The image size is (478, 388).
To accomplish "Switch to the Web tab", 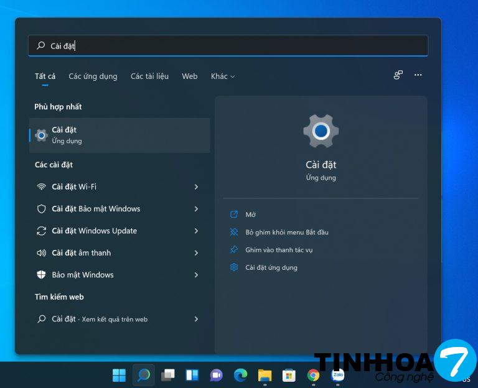I will click(x=189, y=76).
